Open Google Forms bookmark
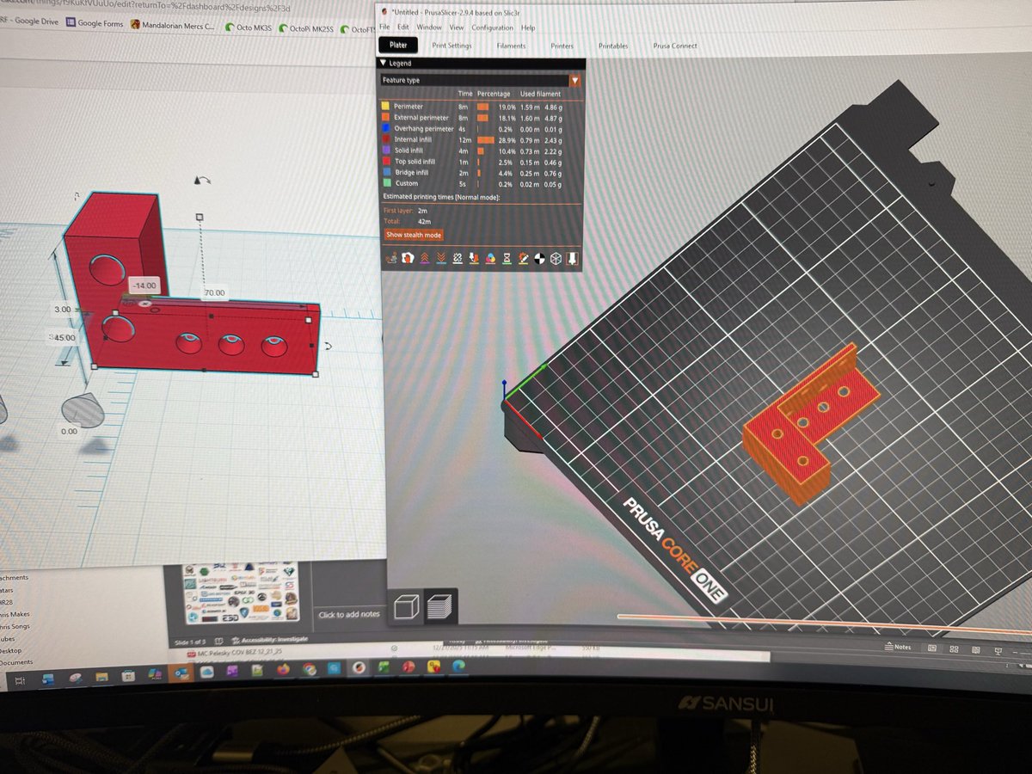 pyautogui.click(x=94, y=24)
